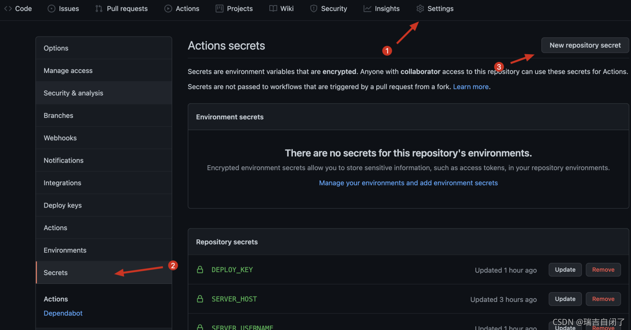631x330 pixels.
Task: Follow the Learn more link
Action: pos(471,87)
